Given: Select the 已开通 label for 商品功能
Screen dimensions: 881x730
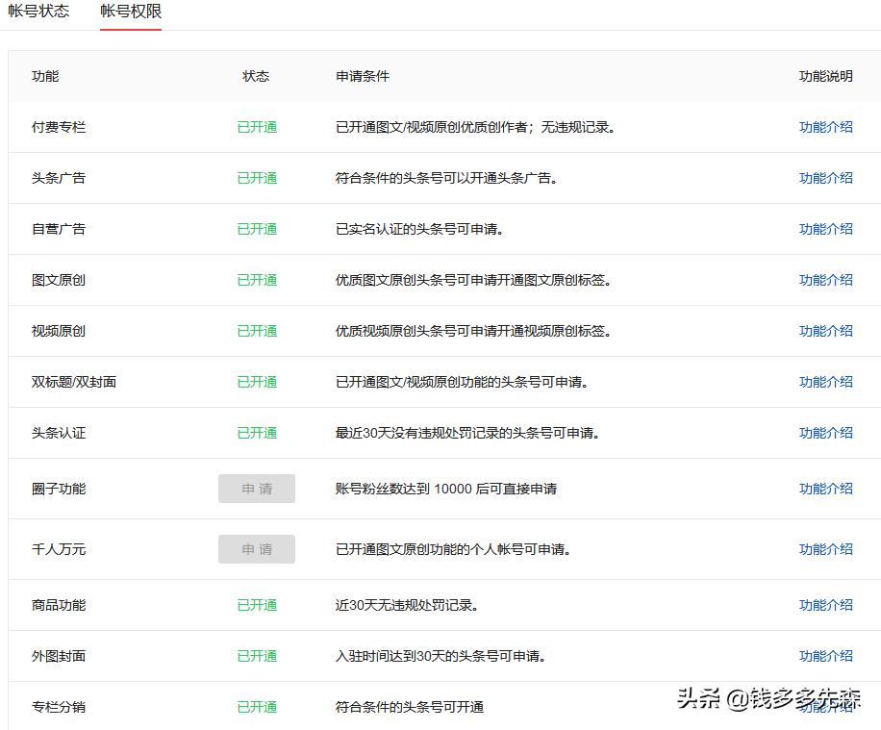Looking at the screenshot, I should pyautogui.click(x=256, y=605).
